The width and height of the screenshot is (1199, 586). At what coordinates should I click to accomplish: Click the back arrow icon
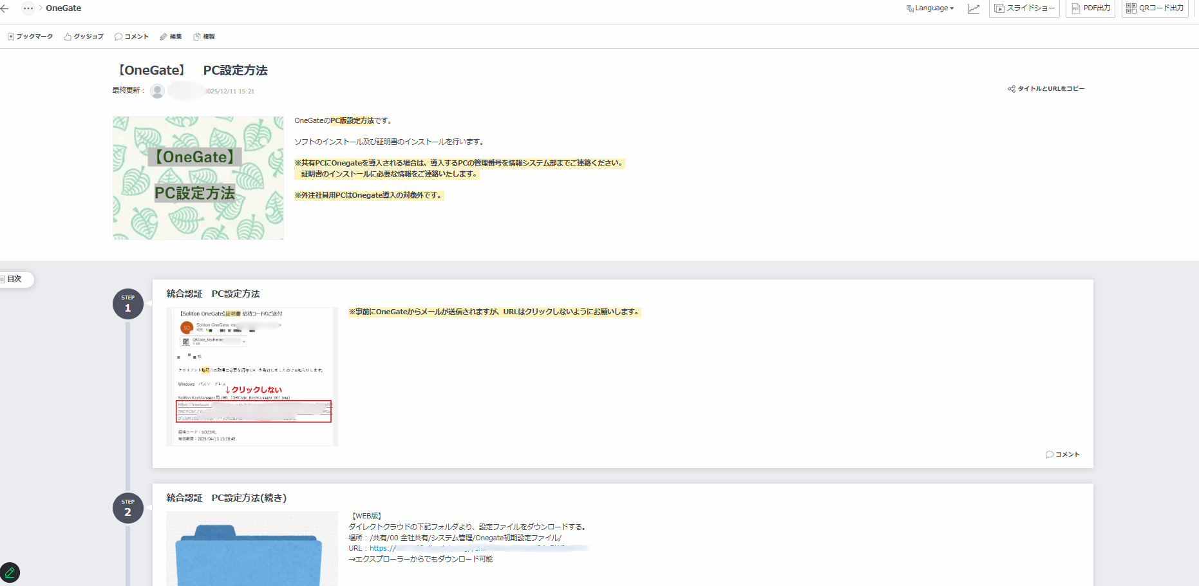click(x=5, y=8)
